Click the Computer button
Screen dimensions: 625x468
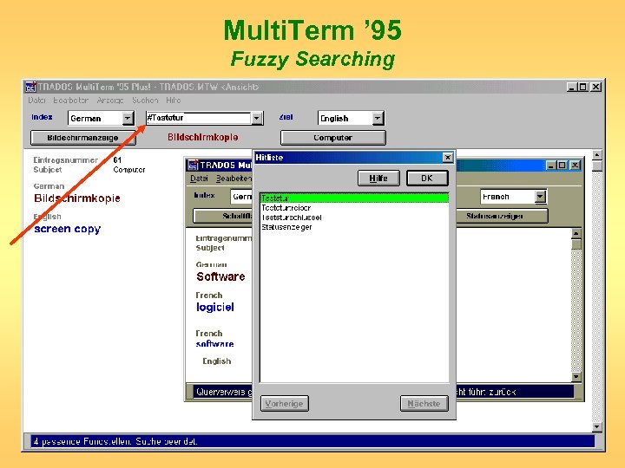(332, 138)
